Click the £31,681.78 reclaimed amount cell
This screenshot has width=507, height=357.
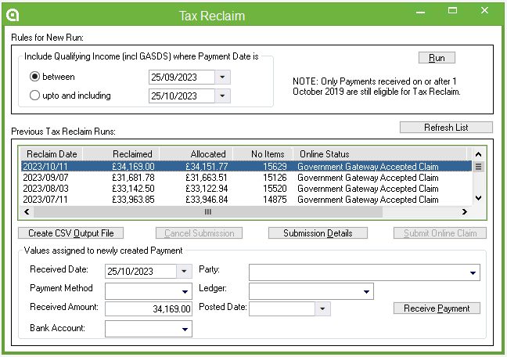(133, 178)
